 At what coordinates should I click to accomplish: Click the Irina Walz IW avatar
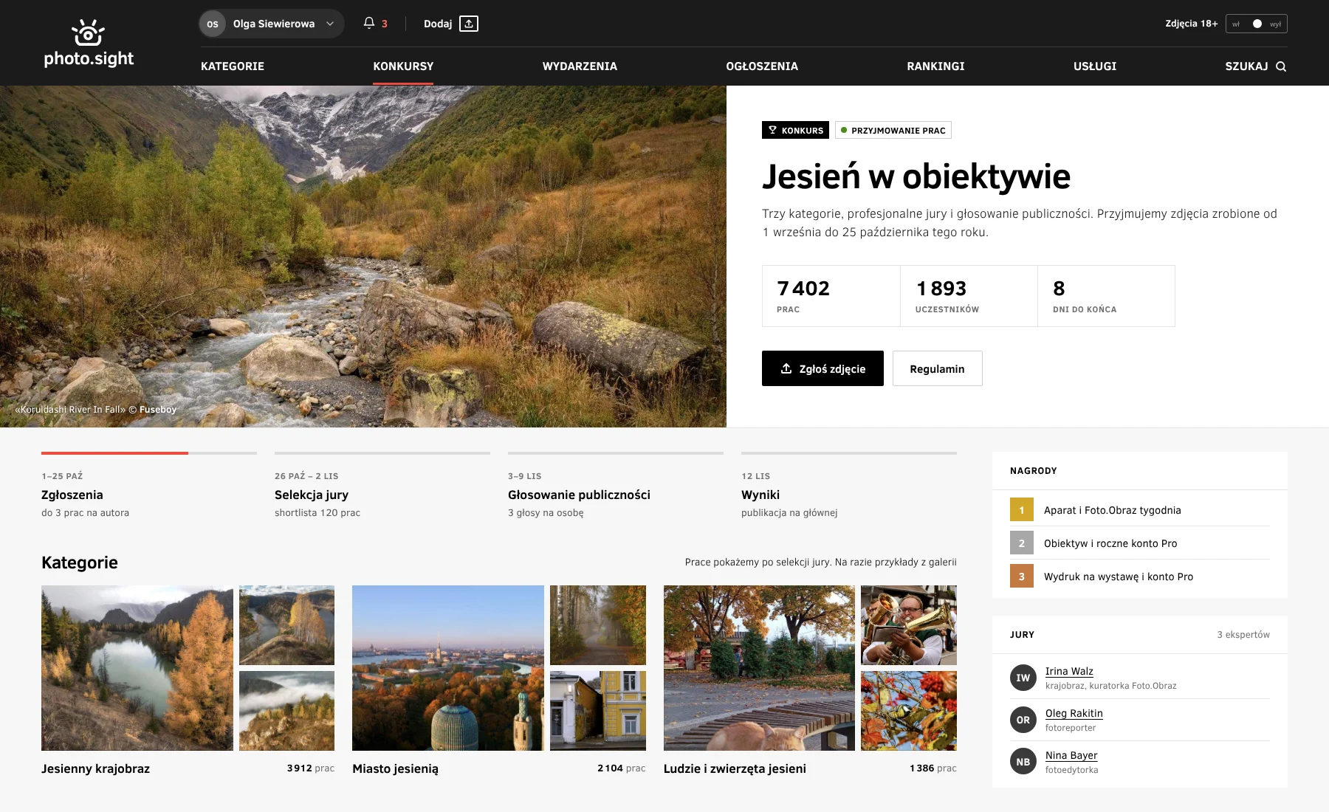tap(1023, 678)
